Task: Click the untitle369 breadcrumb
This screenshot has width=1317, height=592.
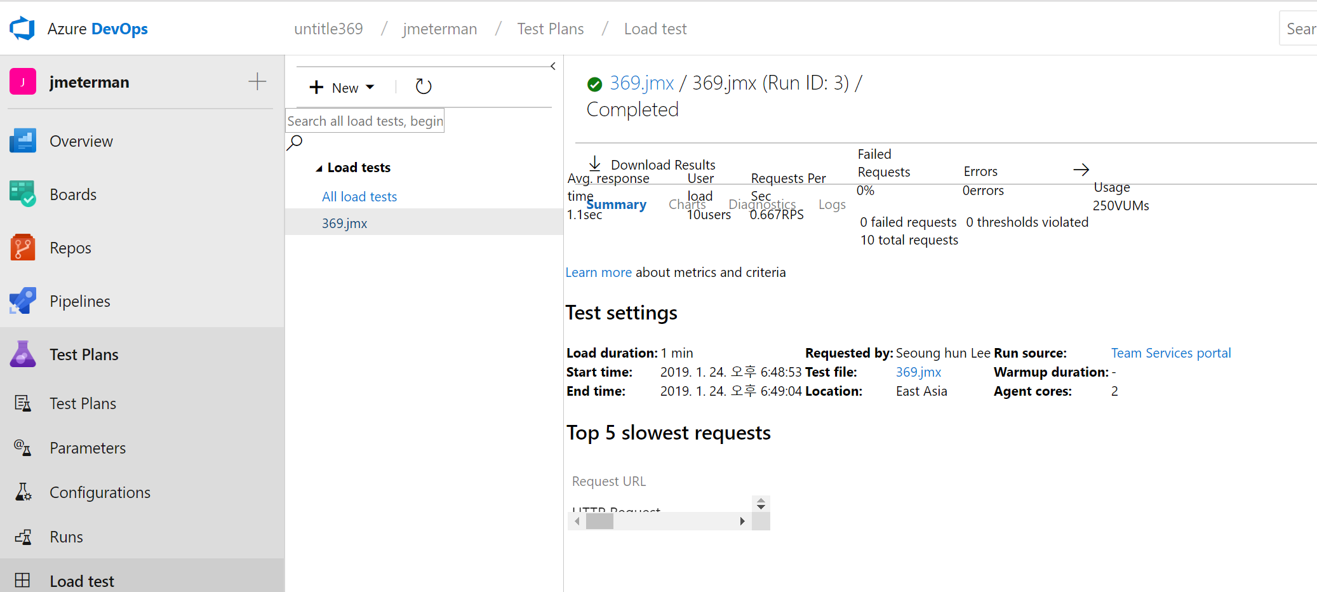Action: (x=328, y=29)
